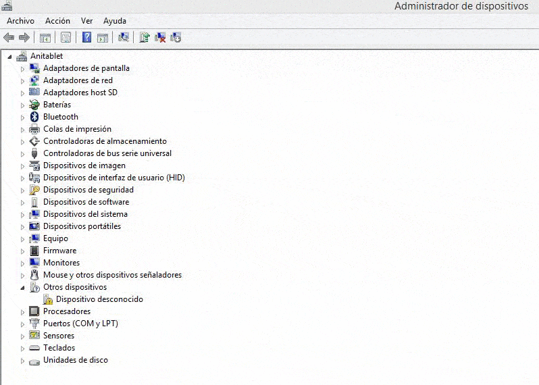Image resolution: width=539 pixels, height=385 pixels.
Task: Click the Forward arrow toolbar button
Action: 24,37
